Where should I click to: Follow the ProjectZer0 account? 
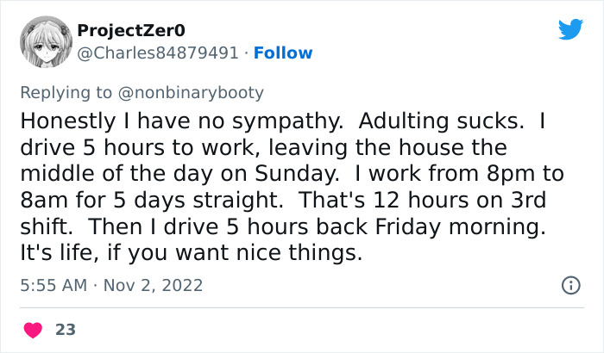tap(284, 53)
